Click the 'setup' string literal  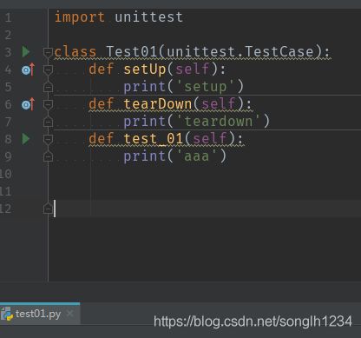click(206, 87)
